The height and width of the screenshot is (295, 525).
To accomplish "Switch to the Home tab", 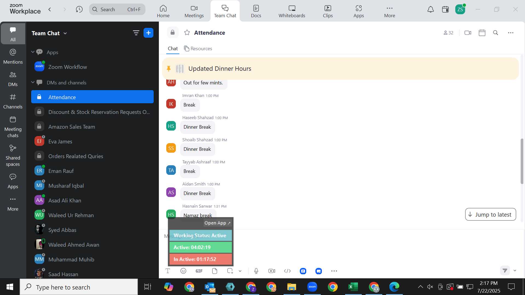I will point(163,11).
